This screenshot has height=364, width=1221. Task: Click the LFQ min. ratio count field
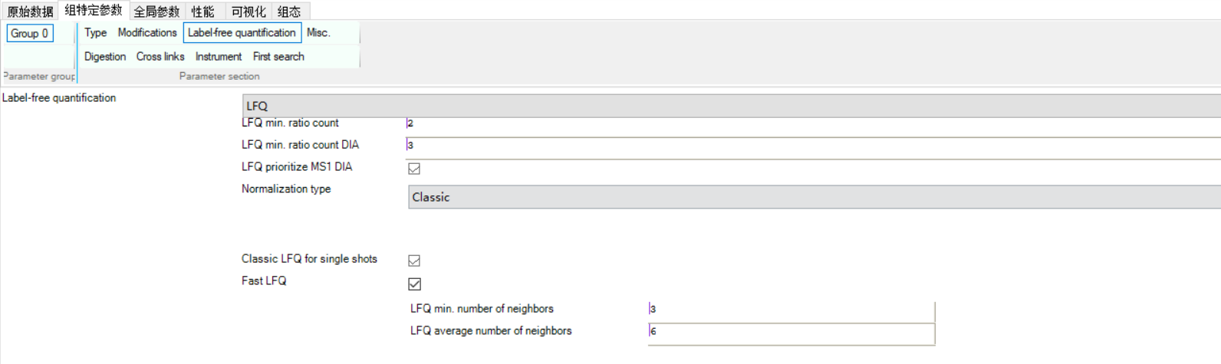click(x=813, y=123)
